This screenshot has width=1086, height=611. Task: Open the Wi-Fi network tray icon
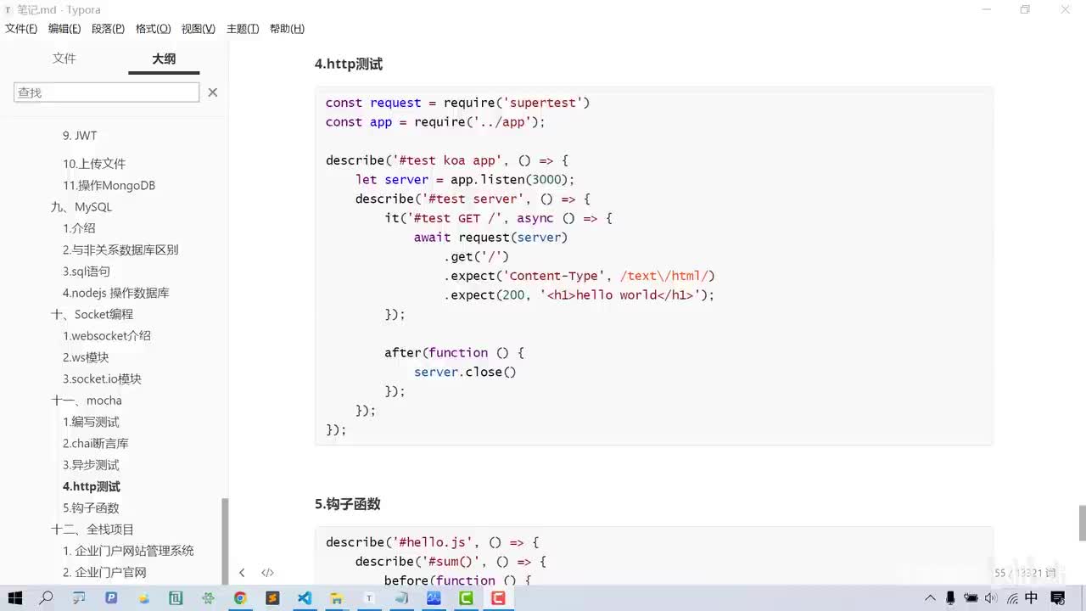(1011, 598)
